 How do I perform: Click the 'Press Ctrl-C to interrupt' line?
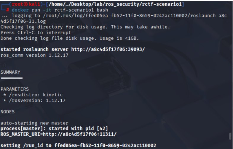36,33
